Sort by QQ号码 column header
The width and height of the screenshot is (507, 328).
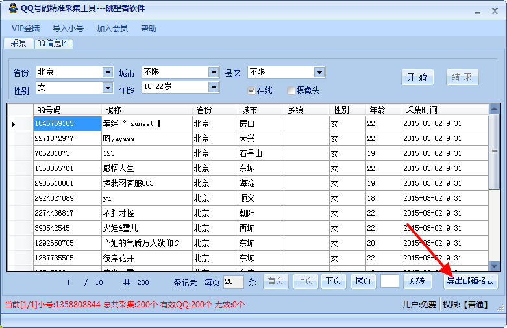click(68, 110)
